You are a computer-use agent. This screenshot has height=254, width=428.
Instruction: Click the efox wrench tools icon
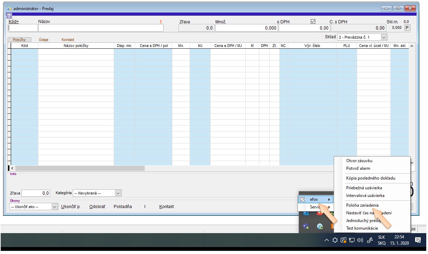click(x=302, y=199)
